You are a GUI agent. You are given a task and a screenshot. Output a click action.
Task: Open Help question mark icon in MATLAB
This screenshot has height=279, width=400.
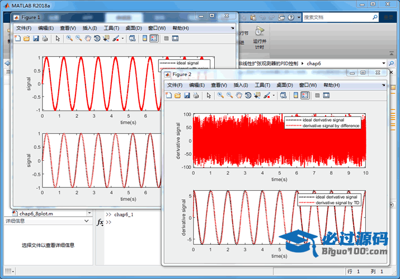[x=291, y=17]
